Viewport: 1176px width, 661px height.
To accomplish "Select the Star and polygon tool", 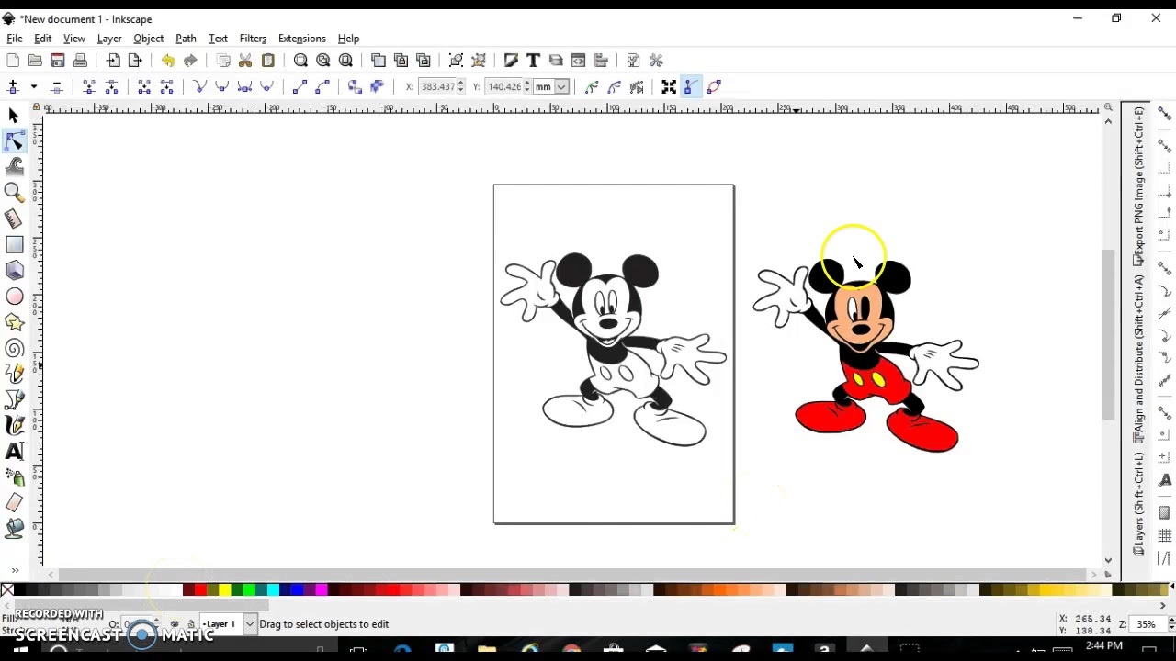I will [14, 322].
